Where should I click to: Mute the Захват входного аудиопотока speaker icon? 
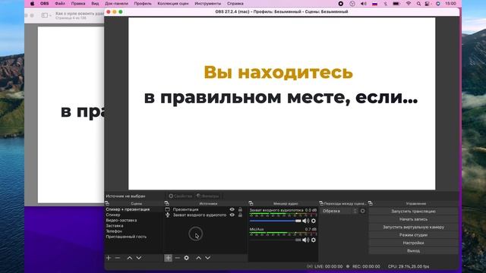point(305,221)
